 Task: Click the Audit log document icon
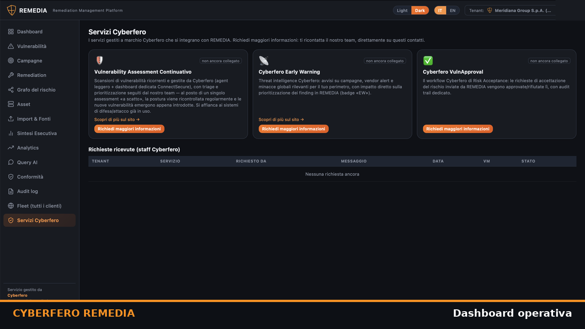coord(11,191)
